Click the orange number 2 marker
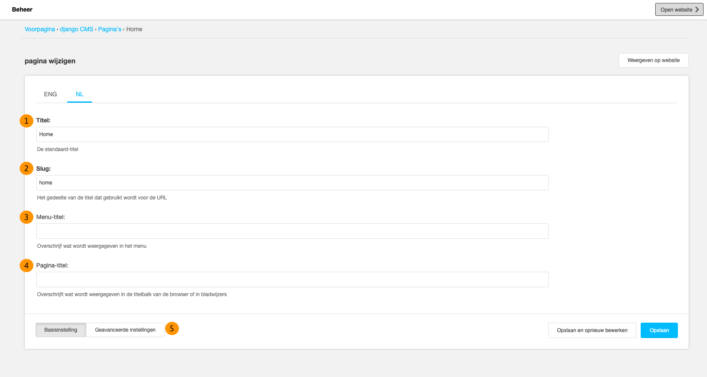 coord(27,169)
